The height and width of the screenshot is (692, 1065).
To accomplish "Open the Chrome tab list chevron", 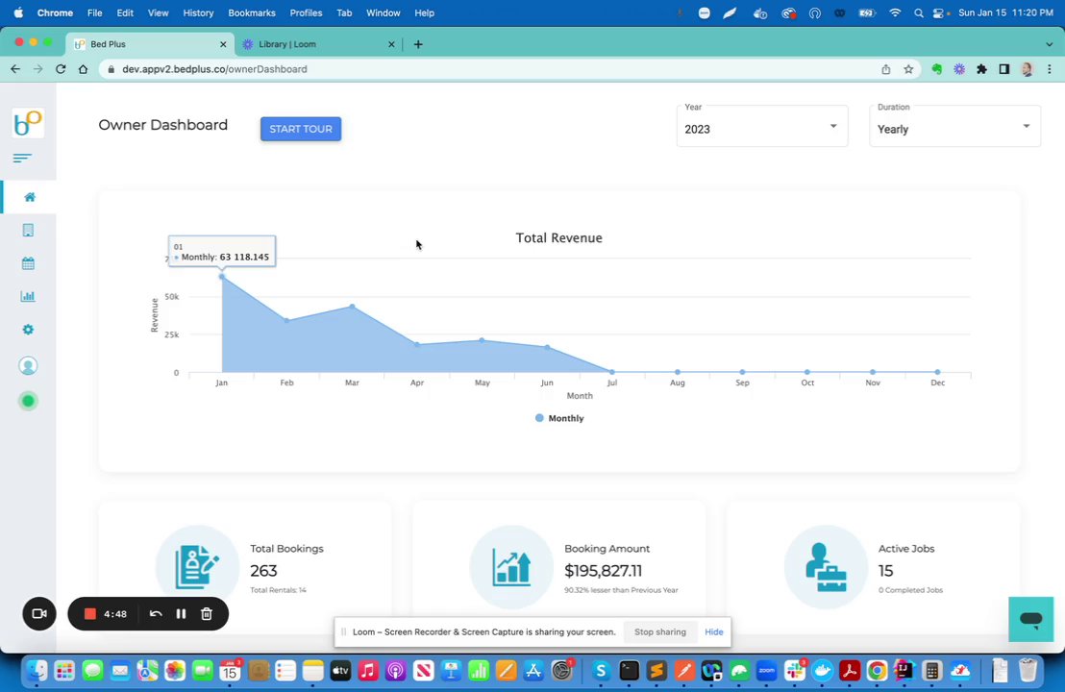I will point(1050,44).
